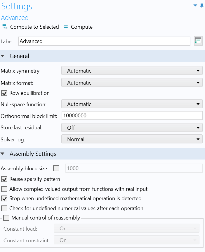Image resolution: width=205 pixels, height=252 pixels.
Task: Open the Settings window options arrow
Action: coord(195,6)
